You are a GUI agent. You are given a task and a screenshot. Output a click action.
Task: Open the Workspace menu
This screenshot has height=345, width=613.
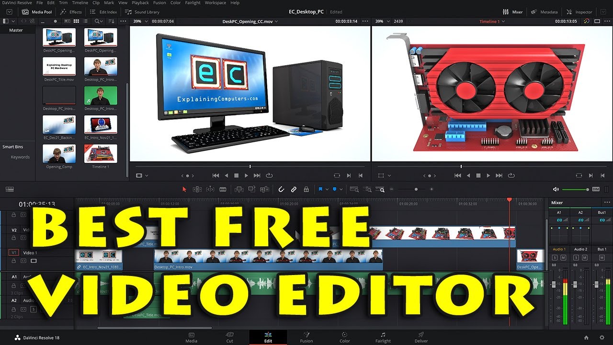(216, 3)
